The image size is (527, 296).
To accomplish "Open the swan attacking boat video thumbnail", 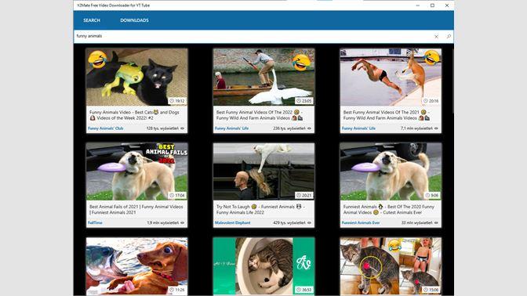I will (x=263, y=78).
